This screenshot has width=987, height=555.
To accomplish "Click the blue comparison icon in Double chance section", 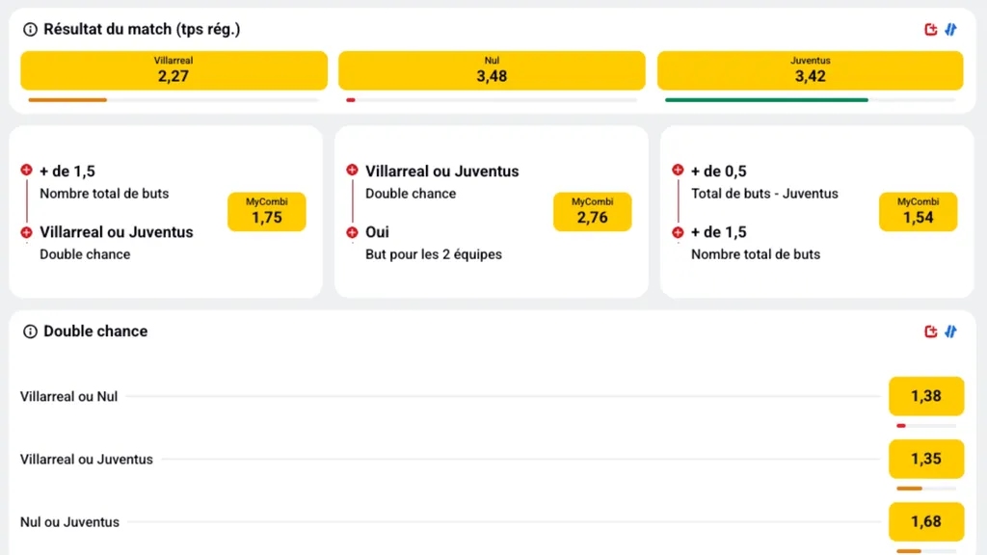I will click(951, 331).
